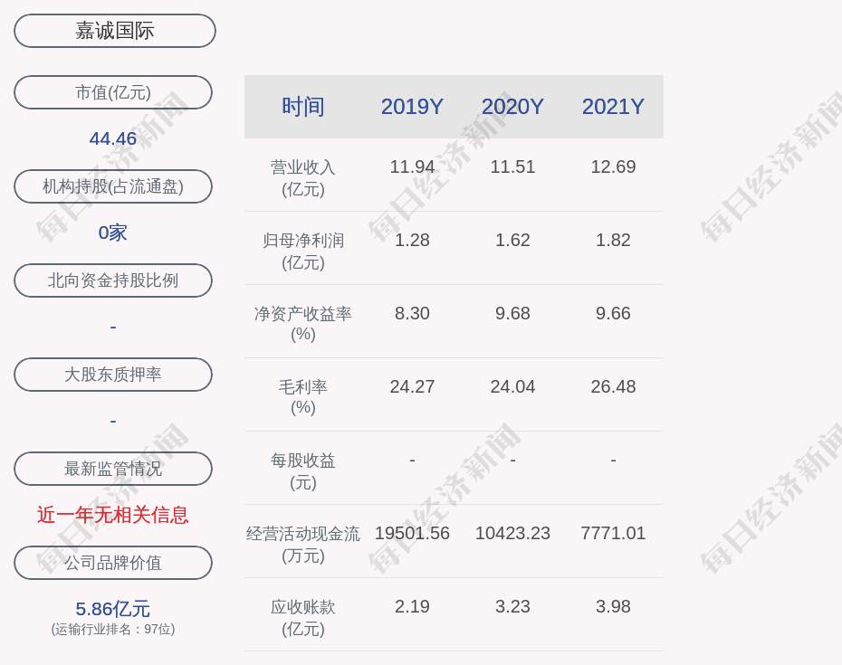Click the red 近一年无相关信息 text
The height and width of the screenshot is (665, 842).
tap(113, 515)
